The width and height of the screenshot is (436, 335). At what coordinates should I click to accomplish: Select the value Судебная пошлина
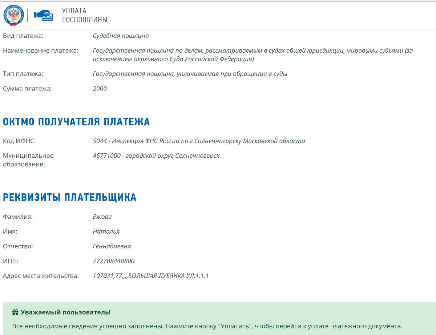pyautogui.click(x=121, y=36)
